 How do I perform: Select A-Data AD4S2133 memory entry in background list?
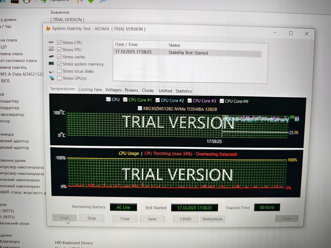[22, 74]
